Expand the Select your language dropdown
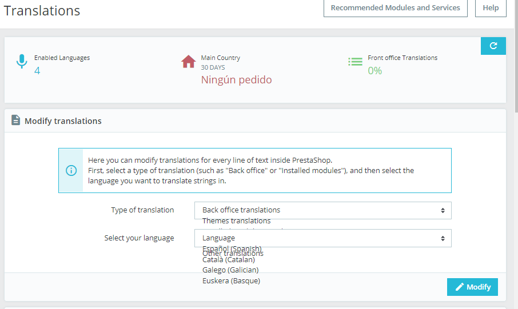The width and height of the screenshot is (518, 309). click(322, 238)
